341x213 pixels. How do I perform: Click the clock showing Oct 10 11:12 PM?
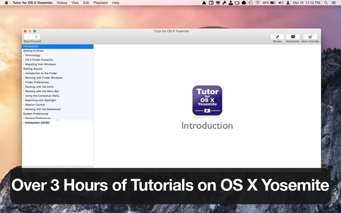pos(306,3)
